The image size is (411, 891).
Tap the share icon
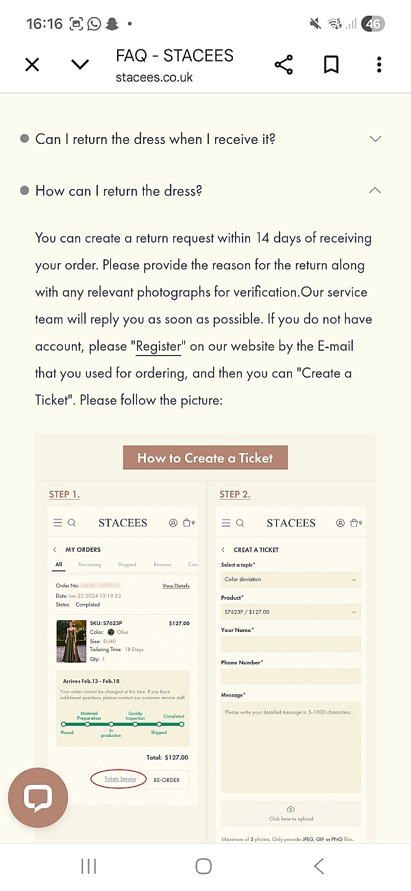(x=284, y=65)
